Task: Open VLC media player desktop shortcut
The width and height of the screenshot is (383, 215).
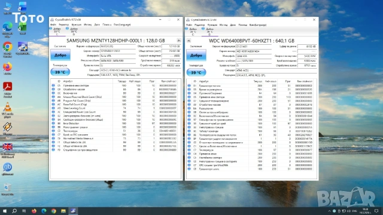Action: point(8,110)
